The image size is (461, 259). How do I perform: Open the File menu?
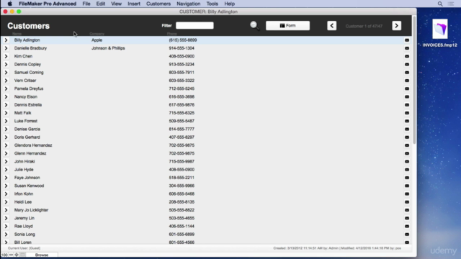pyautogui.click(x=86, y=4)
